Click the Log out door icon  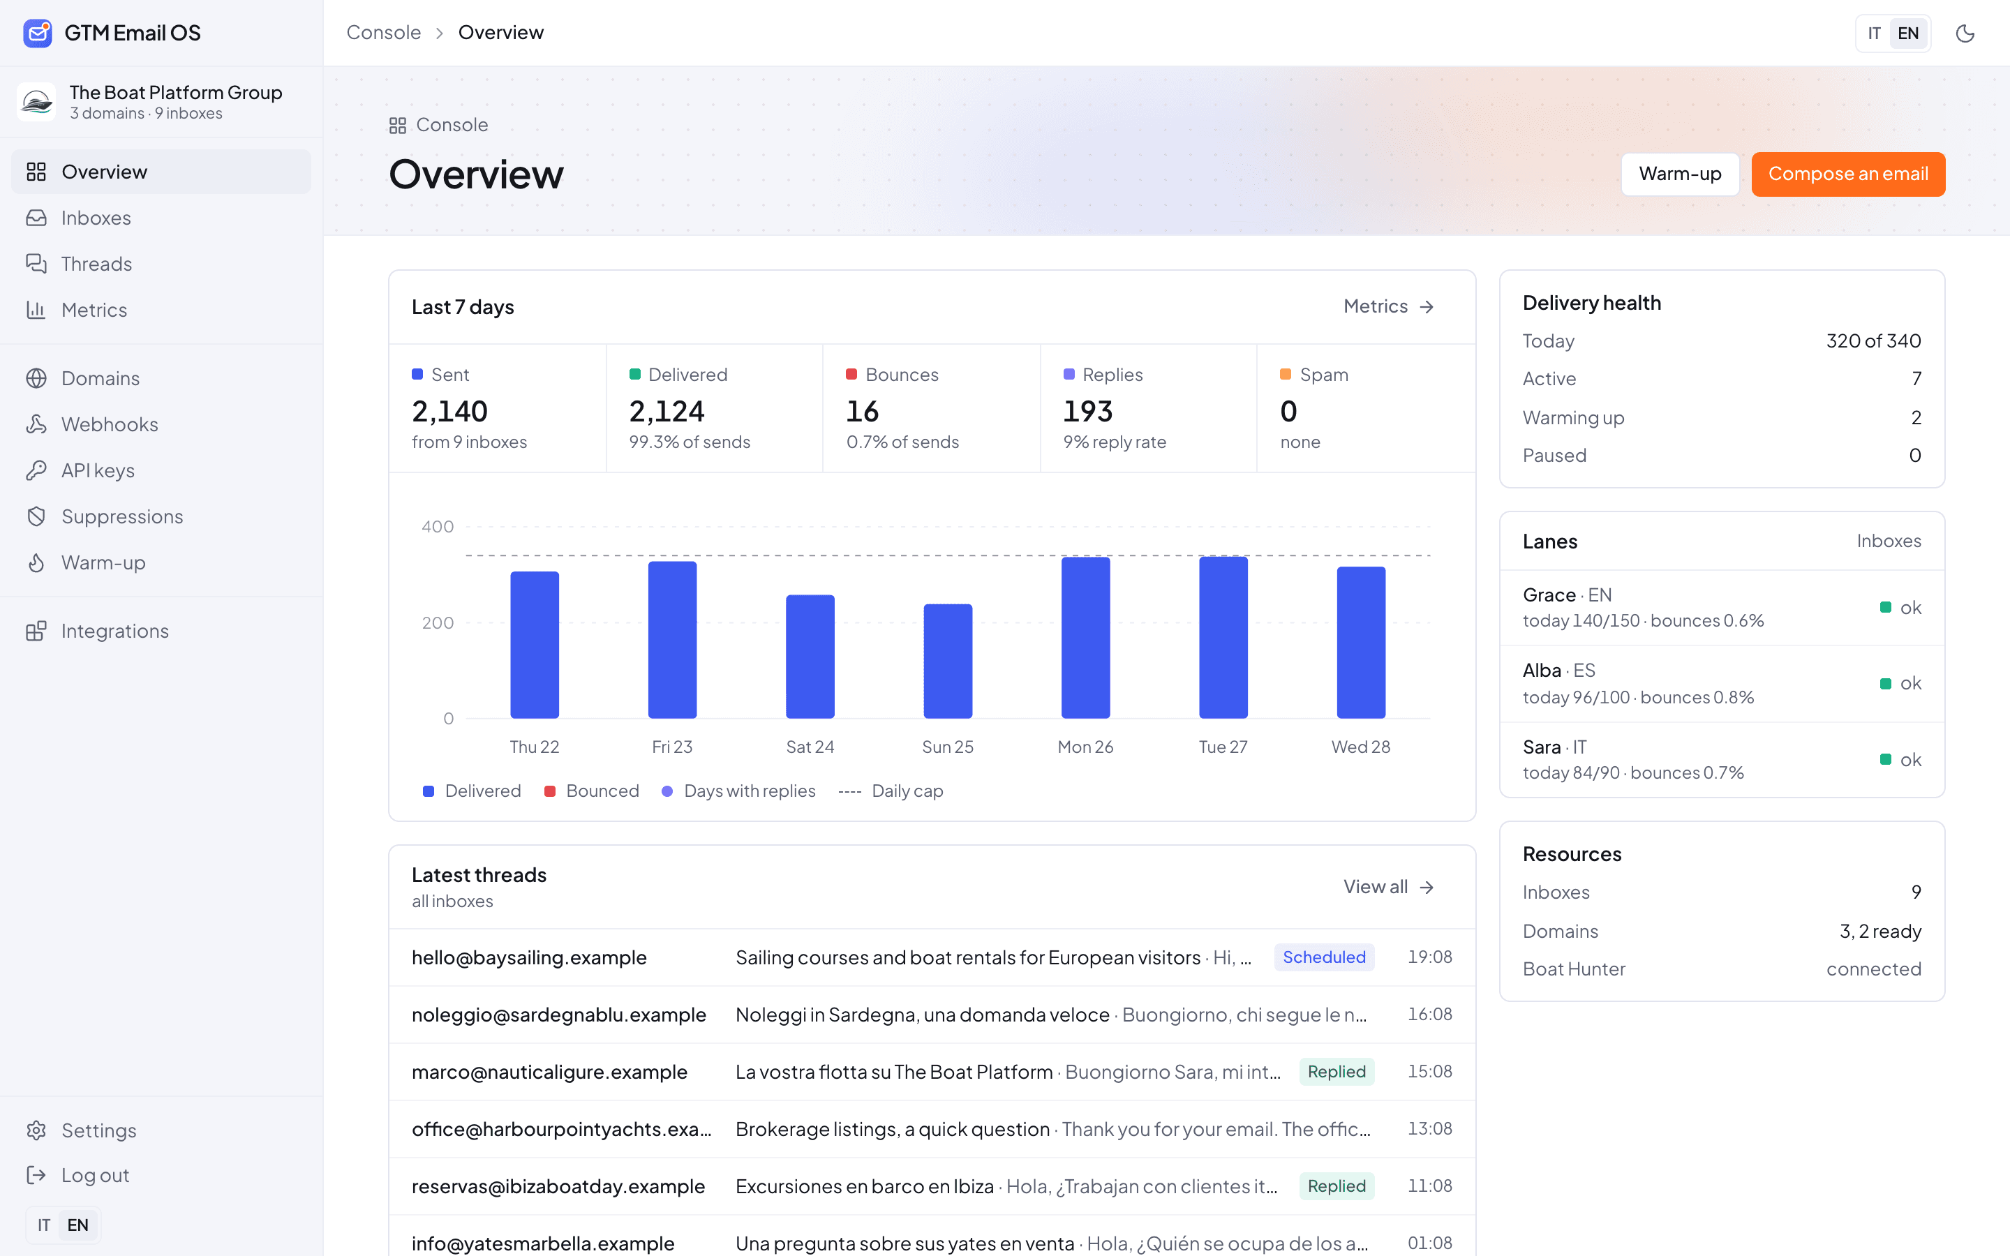36,1176
